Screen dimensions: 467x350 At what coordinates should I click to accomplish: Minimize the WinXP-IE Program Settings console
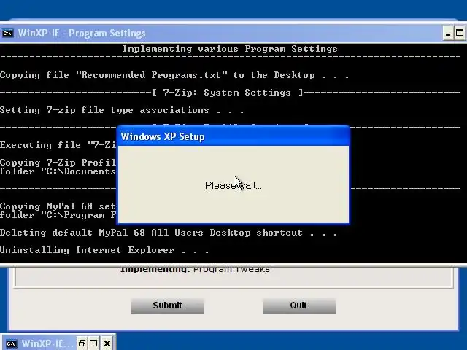point(447,33)
